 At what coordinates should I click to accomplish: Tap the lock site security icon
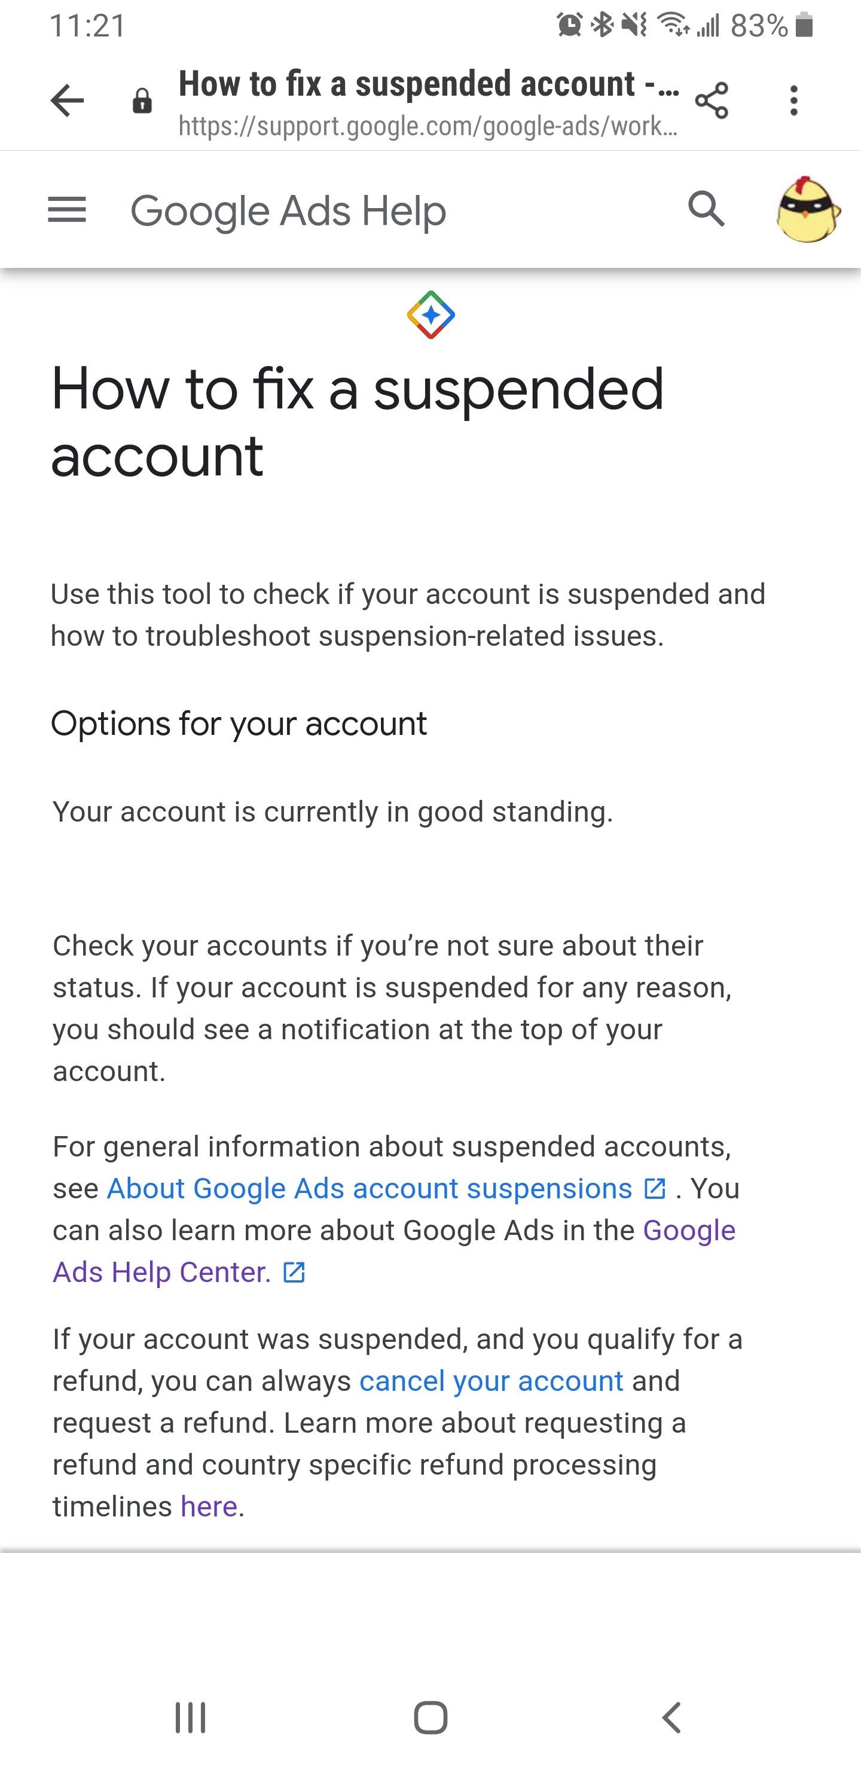142,102
